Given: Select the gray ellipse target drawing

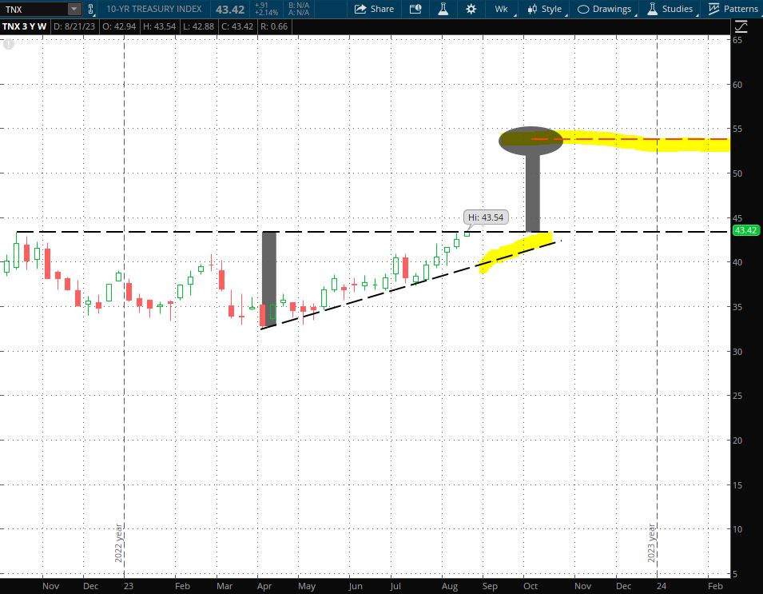Looking at the screenshot, I should [x=531, y=141].
